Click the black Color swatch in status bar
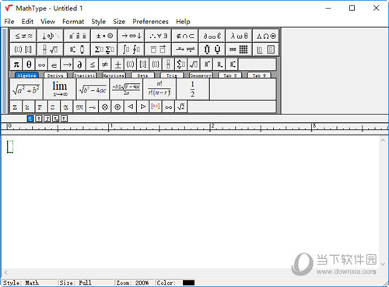The width and height of the screenshot is (389, 287). [x=188, y=283]
